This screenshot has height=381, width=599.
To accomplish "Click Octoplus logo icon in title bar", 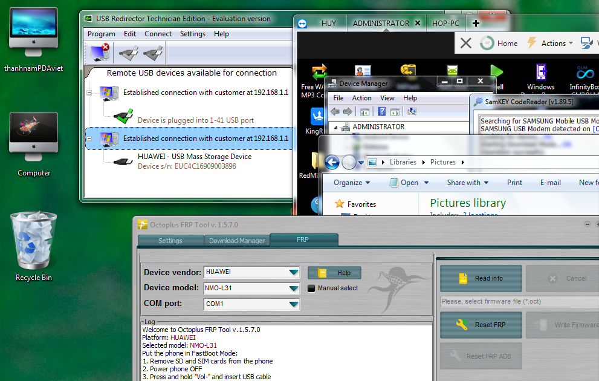I will [x=143, y=225].
